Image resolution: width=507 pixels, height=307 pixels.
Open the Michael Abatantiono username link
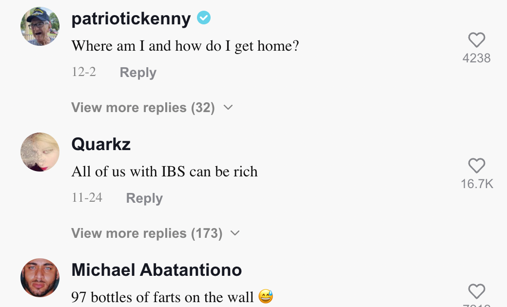pyautogui.click(x=156, y=270)
